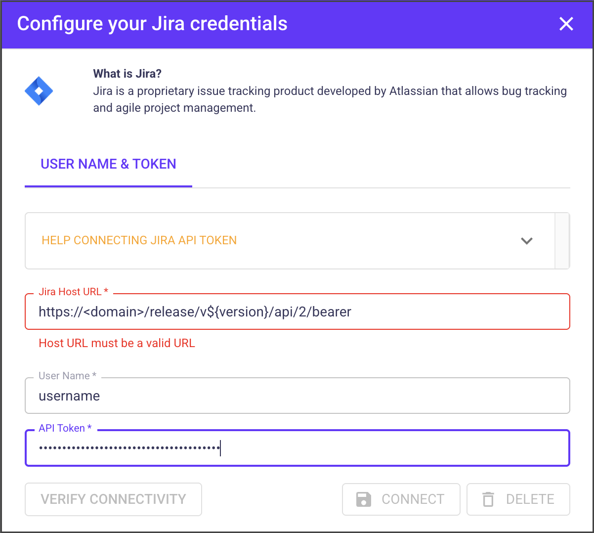Close the Jira credentials dialog

(566, 24)
